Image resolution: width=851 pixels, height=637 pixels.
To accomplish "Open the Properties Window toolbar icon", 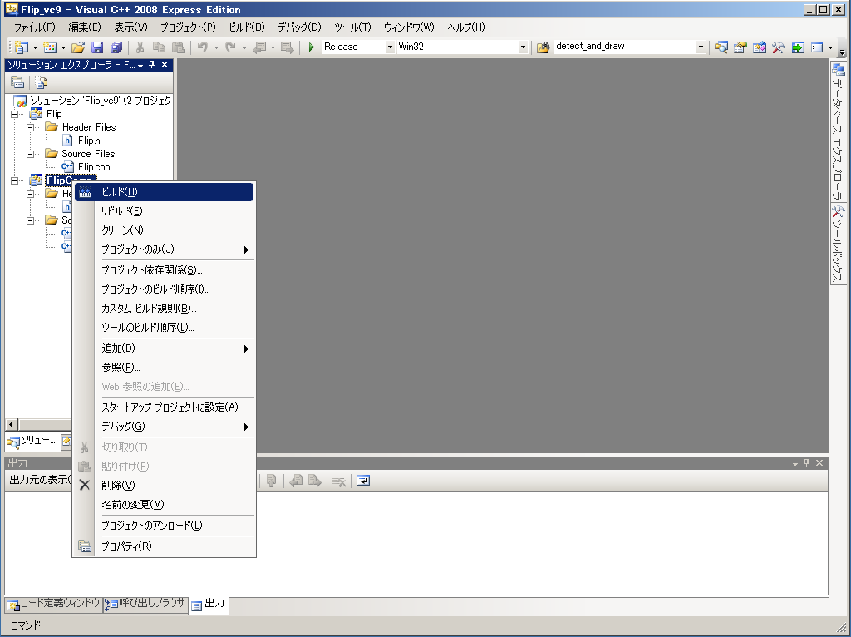I will (740, 47).
